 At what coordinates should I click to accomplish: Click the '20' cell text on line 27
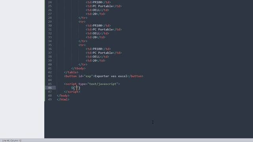pos(94,14)
